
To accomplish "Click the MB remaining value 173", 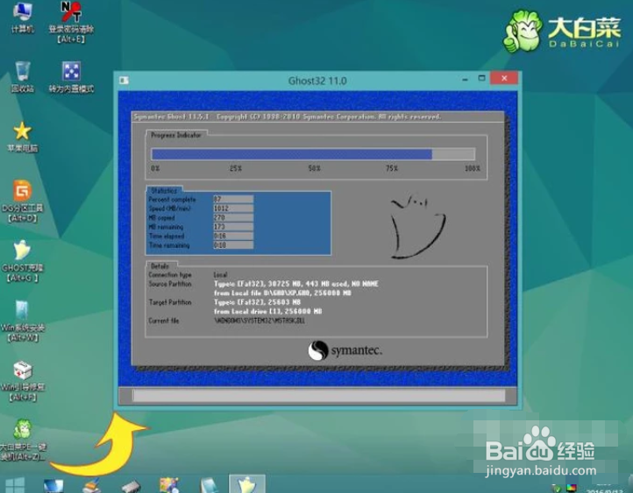I will [x=233, y=227].
